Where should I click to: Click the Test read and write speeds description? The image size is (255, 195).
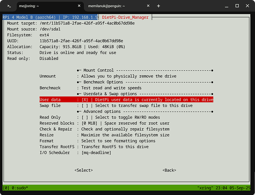111,88
